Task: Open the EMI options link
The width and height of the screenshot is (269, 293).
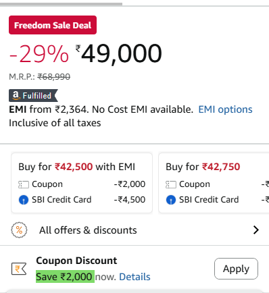Action: pos(225,109)
